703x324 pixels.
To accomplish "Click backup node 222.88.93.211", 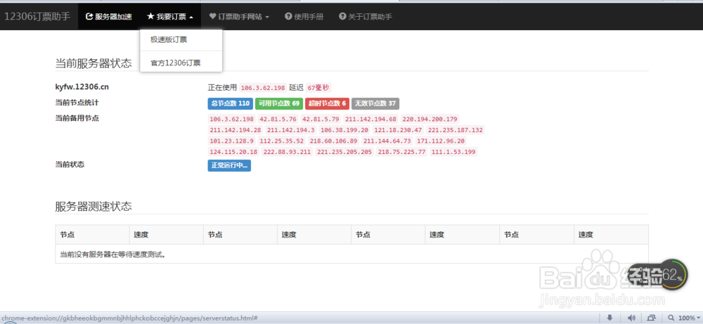I will tap(287, 152).
